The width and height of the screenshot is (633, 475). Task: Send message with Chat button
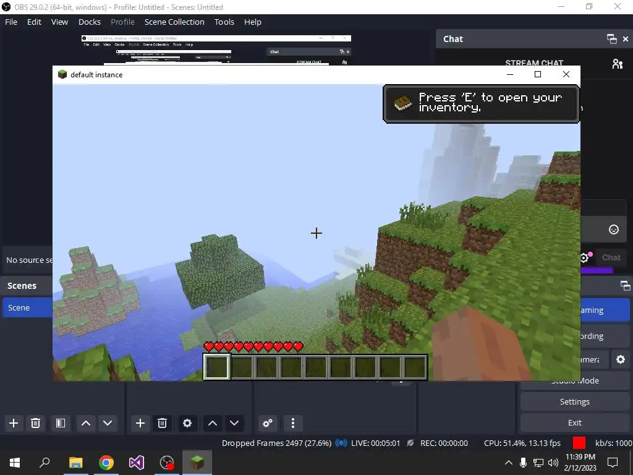click(x=611, y=258)
